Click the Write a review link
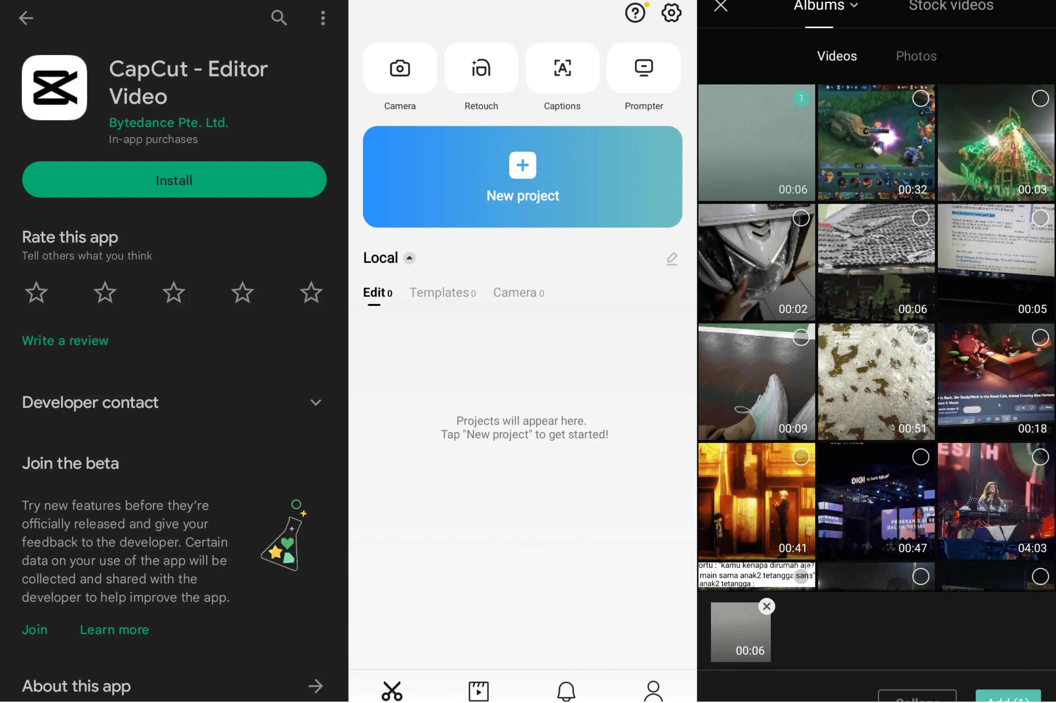Image resolution: width=1056 pixels, height=703 pixels. 65,340
